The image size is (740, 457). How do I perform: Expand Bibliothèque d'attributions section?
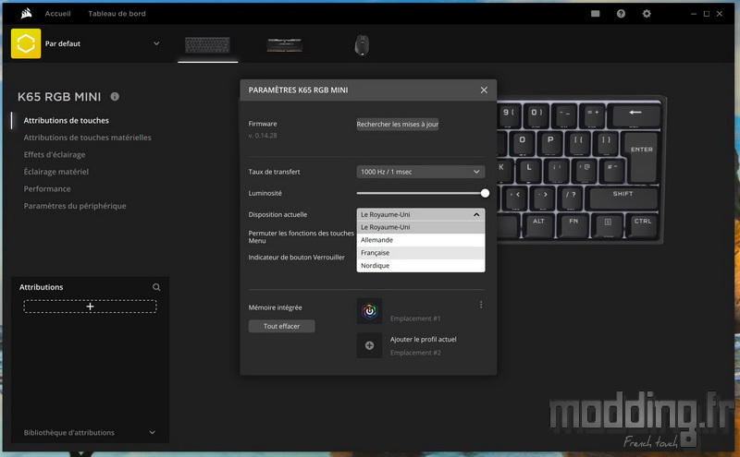click(x=153, y=432)
